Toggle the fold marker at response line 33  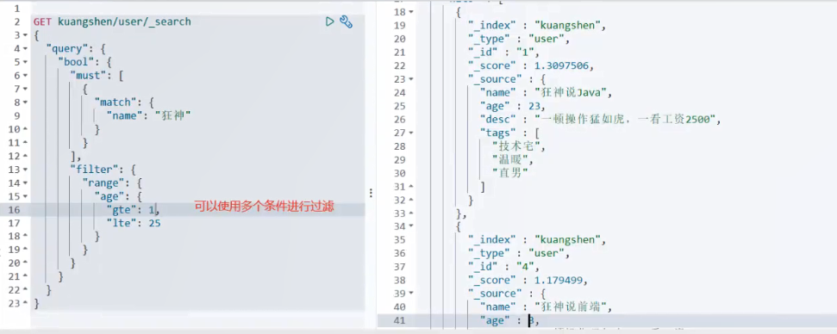click(x=411, y=213)
